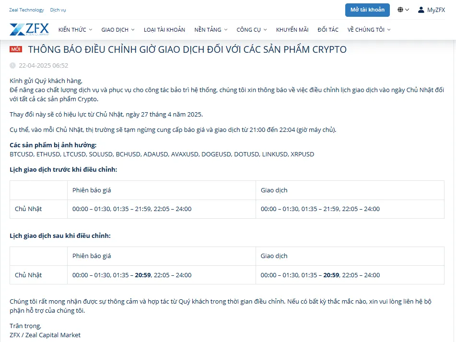Image resolution: width=456 pixels, height=342 pixels.
Task: Click the product list starting with BTCUSD
Action: point(162,154)
